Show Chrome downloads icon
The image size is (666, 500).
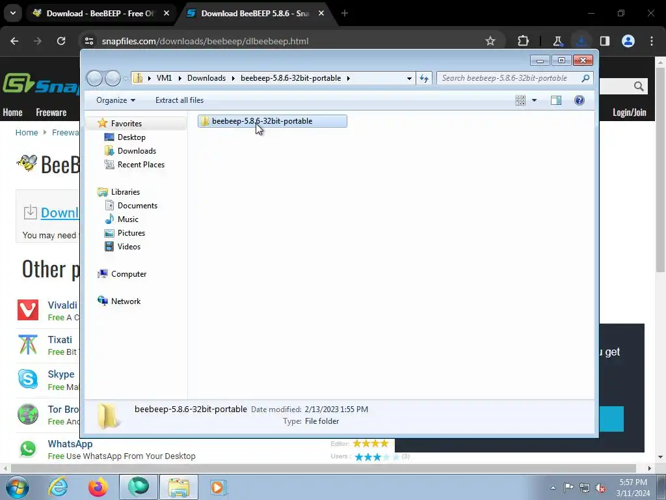[581, 41]
